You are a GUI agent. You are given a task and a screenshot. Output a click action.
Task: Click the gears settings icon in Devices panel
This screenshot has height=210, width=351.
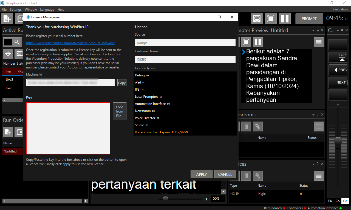point(257,176)
